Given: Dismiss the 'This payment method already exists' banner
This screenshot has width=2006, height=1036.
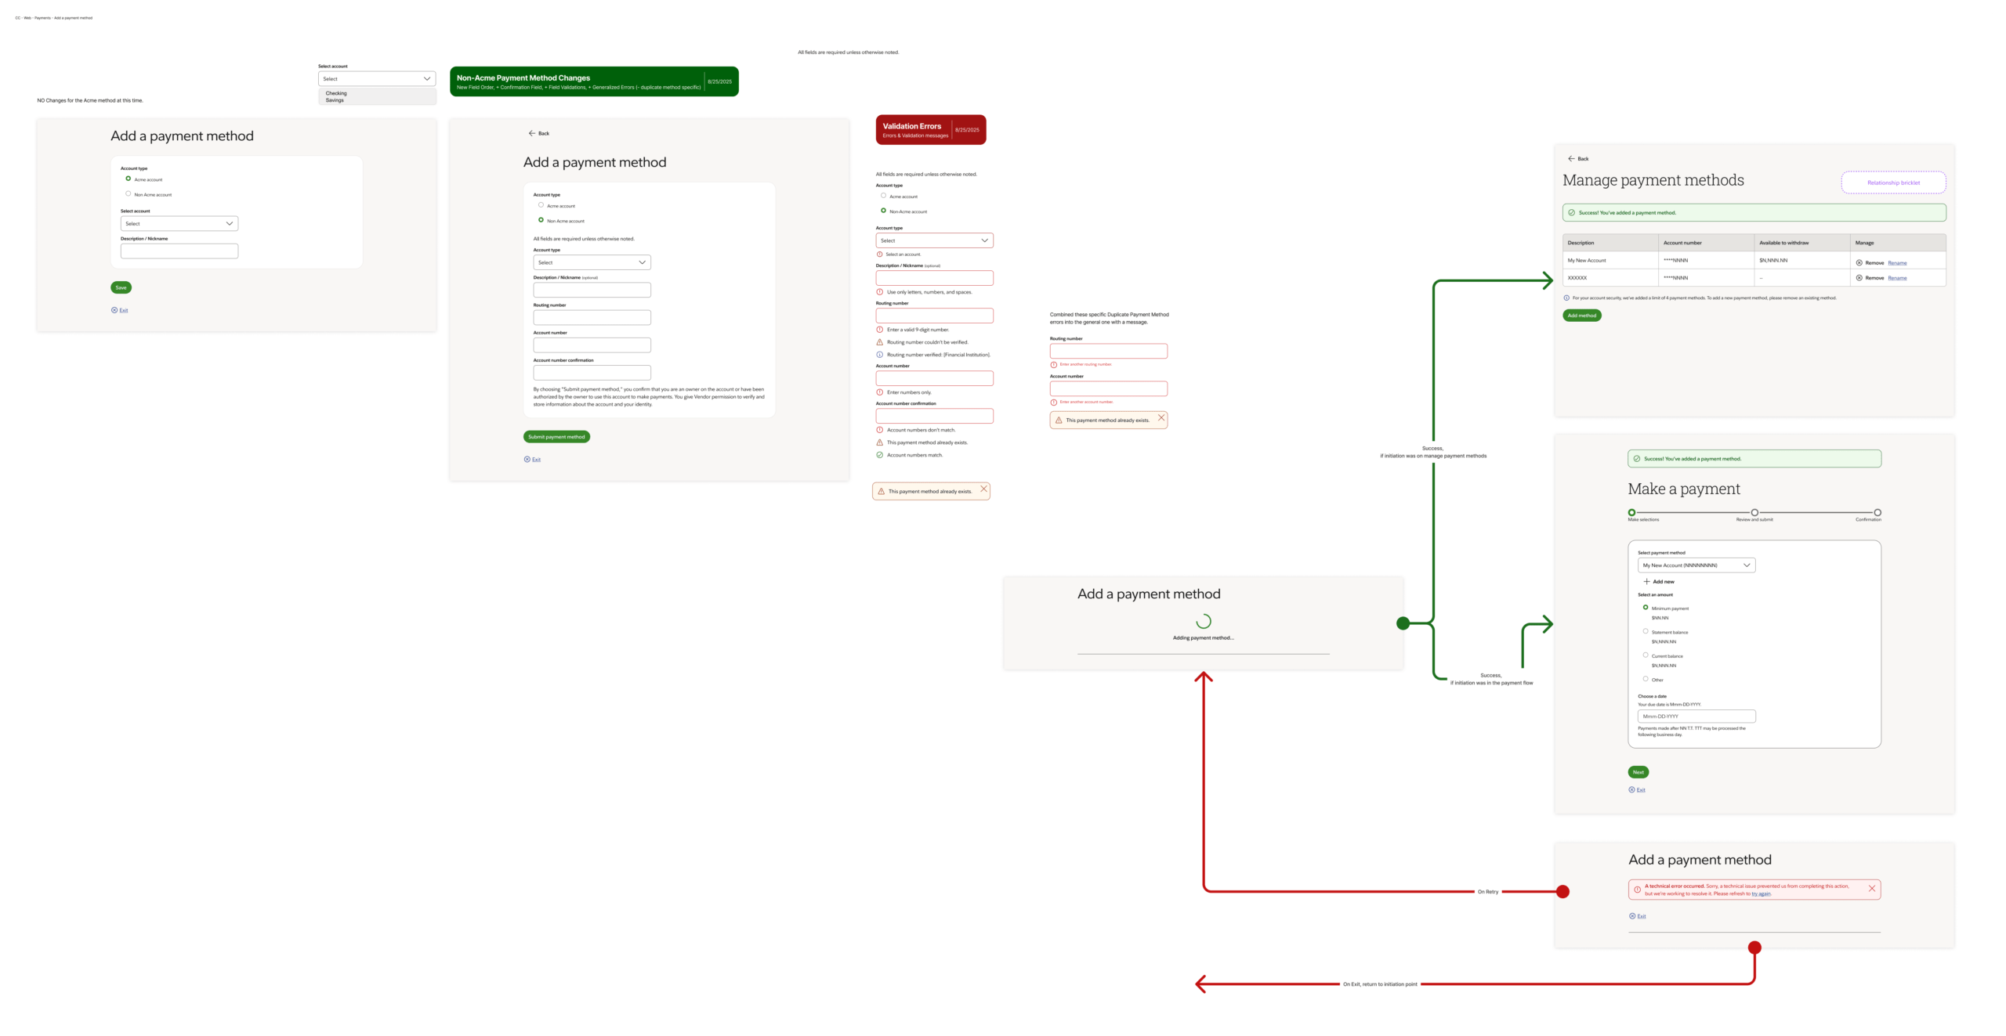Looking at the screenshot, I should pyautogui.click(x=984, y=490).
